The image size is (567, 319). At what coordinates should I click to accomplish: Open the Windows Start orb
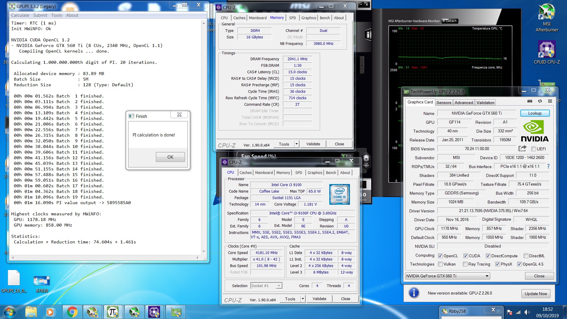(9, 312)
